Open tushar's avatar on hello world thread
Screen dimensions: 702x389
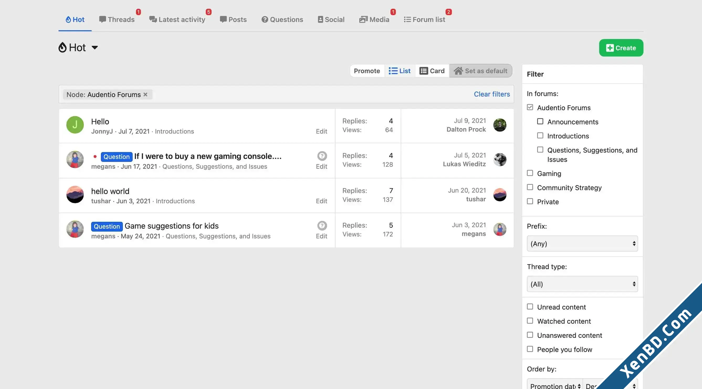click(x=75, y=194)
